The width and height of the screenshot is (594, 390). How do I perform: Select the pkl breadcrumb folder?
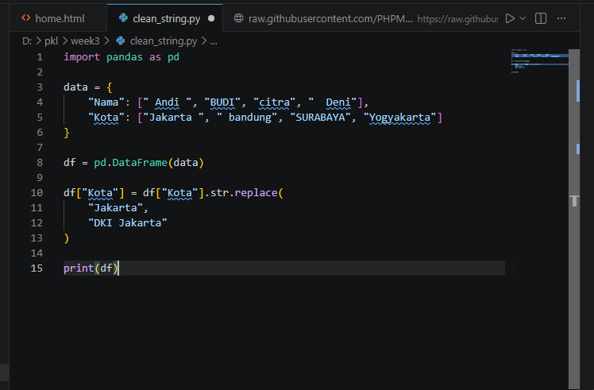coord(51,41)
